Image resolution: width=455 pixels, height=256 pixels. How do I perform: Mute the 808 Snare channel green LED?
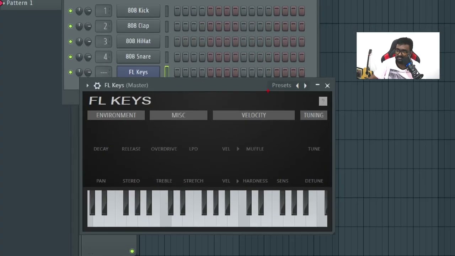pyautogui.click(x=70, y=57)
